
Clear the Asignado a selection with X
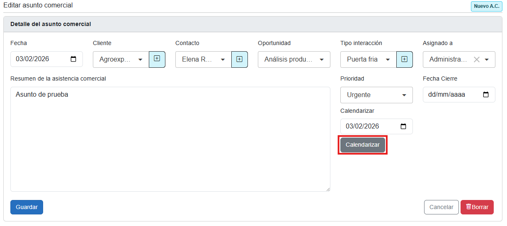pos(477,59)
